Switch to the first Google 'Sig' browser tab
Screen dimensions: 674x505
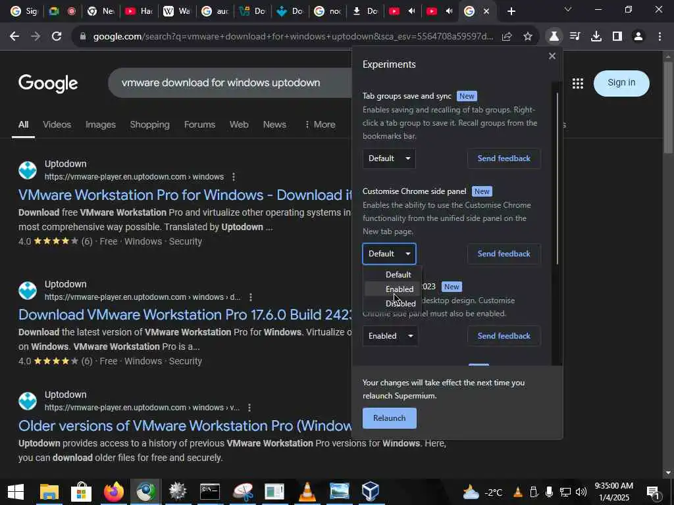24,11
